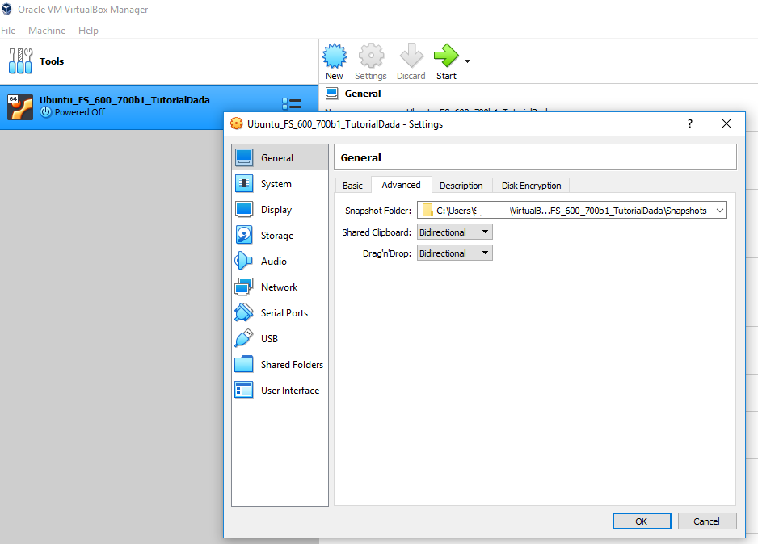The width and height of the screenshot is (758, 544).
Task: Select the Shared Folders category
Action: (291, 365)
